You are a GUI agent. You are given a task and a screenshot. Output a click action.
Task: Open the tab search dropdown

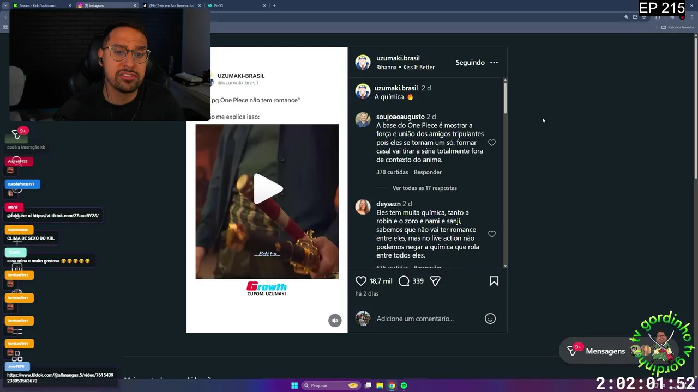(5, 5)
